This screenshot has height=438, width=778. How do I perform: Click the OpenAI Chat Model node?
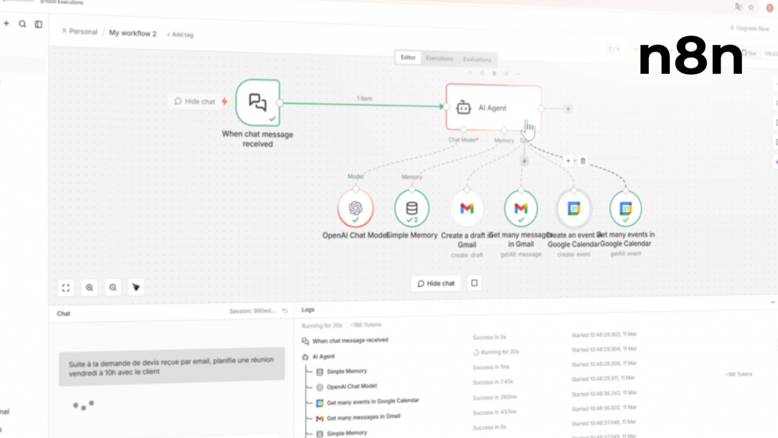click(x=355, y=209)
